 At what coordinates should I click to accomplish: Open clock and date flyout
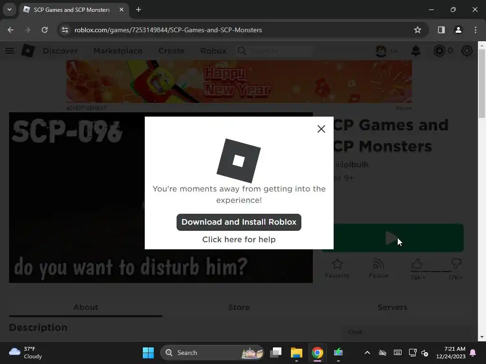point(451,353)
